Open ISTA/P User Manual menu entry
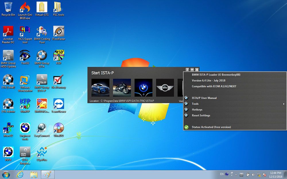The height and width of the screenshot is (179, 287). (235, 98)
